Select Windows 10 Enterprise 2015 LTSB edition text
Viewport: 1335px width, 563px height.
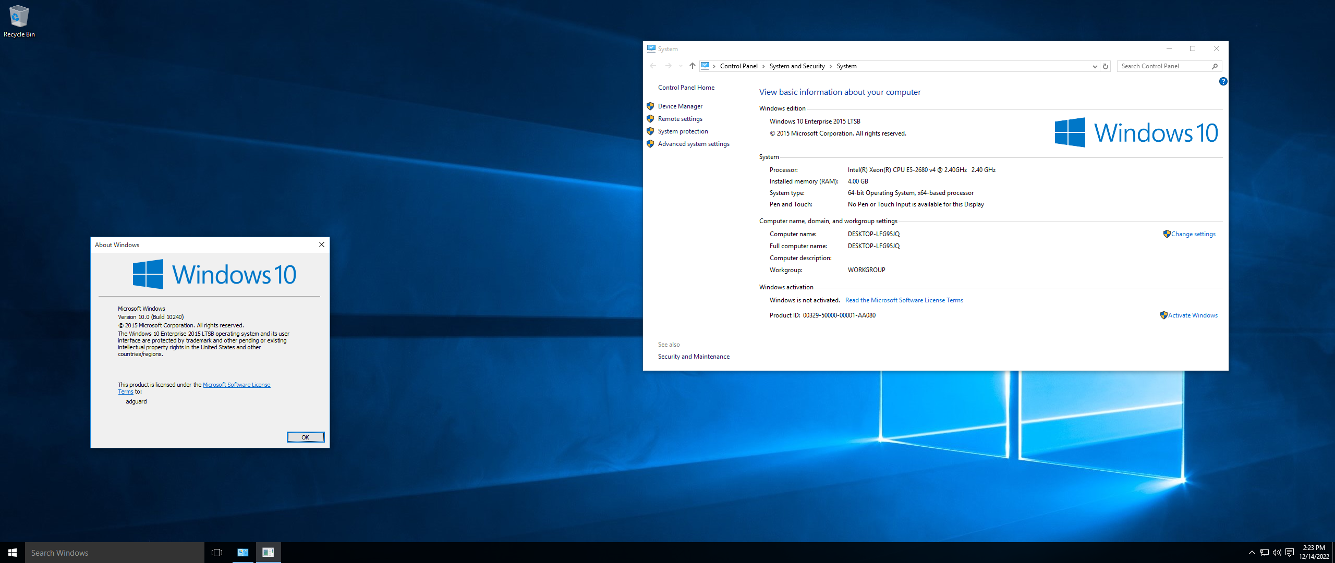click(x=815, y=121)
